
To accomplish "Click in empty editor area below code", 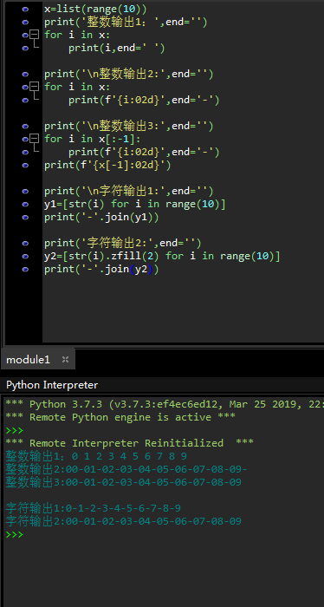I will pos(182,310).
